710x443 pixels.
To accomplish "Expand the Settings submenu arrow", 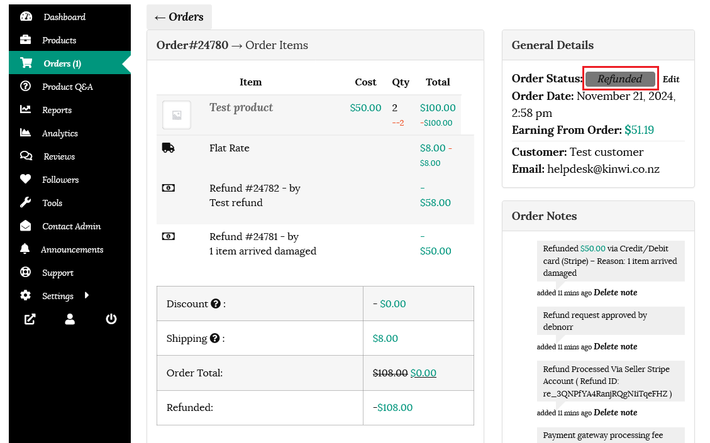I will [x=86, y=295].
